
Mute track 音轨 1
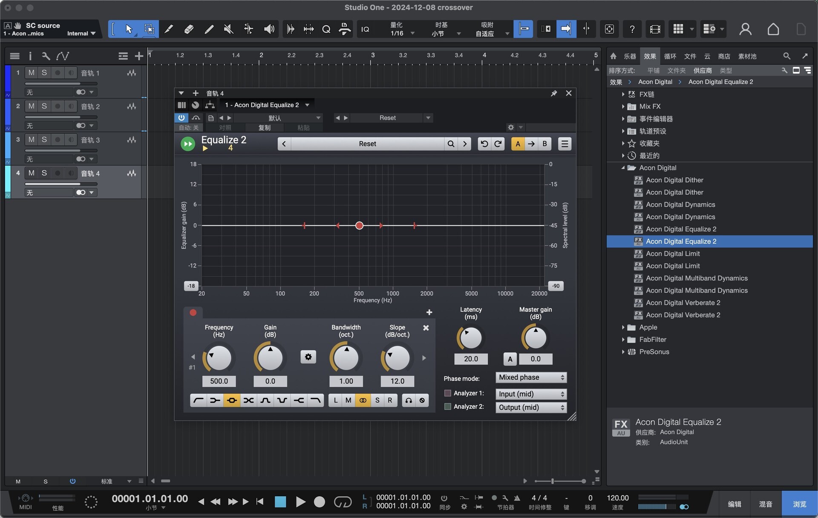32,73
